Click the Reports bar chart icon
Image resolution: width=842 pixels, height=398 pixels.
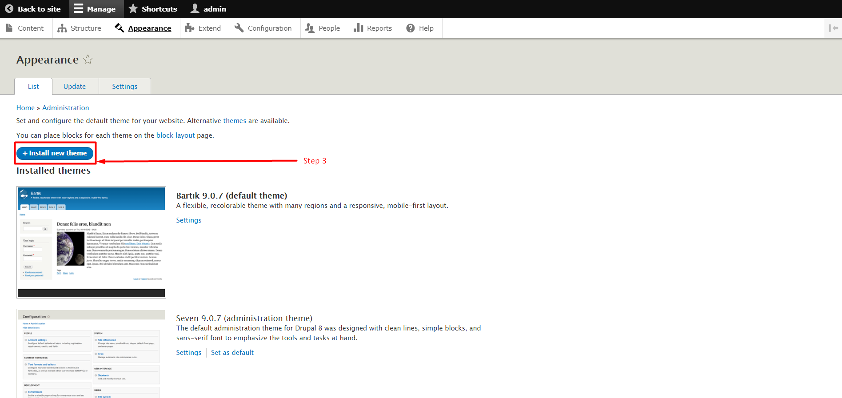(359, 28)
